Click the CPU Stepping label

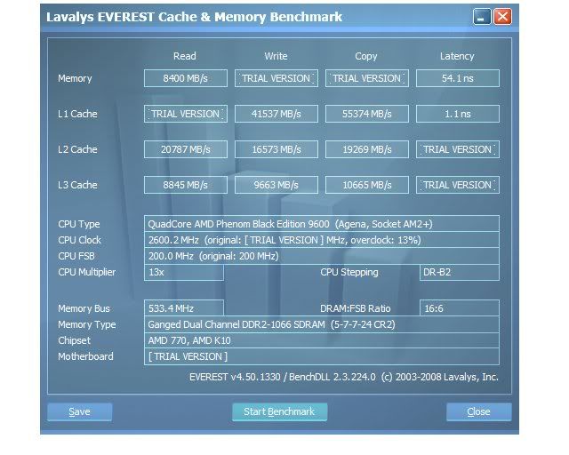tap(349, 272)
